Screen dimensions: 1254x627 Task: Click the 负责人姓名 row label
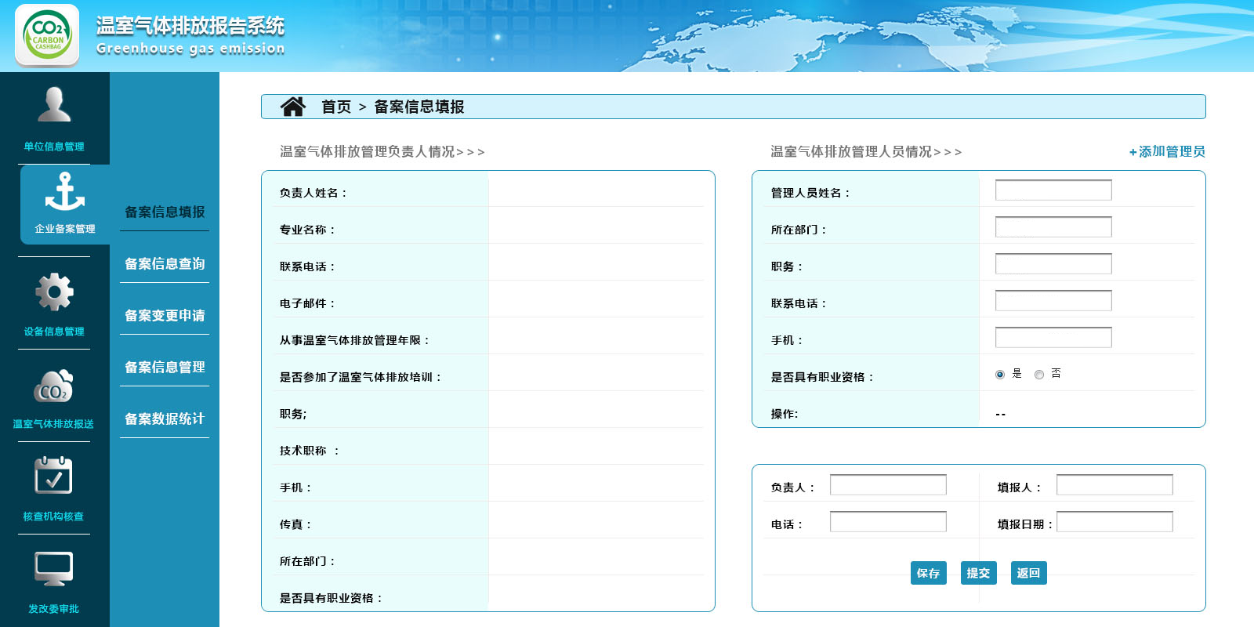tap(313, 193)
